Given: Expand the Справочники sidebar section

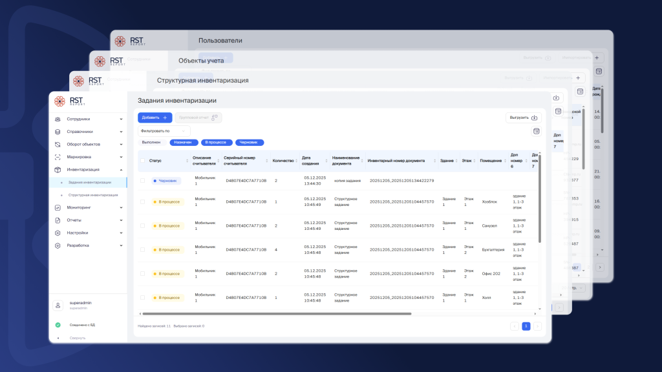Looking at the screenshot, I should tap(121, 132).
